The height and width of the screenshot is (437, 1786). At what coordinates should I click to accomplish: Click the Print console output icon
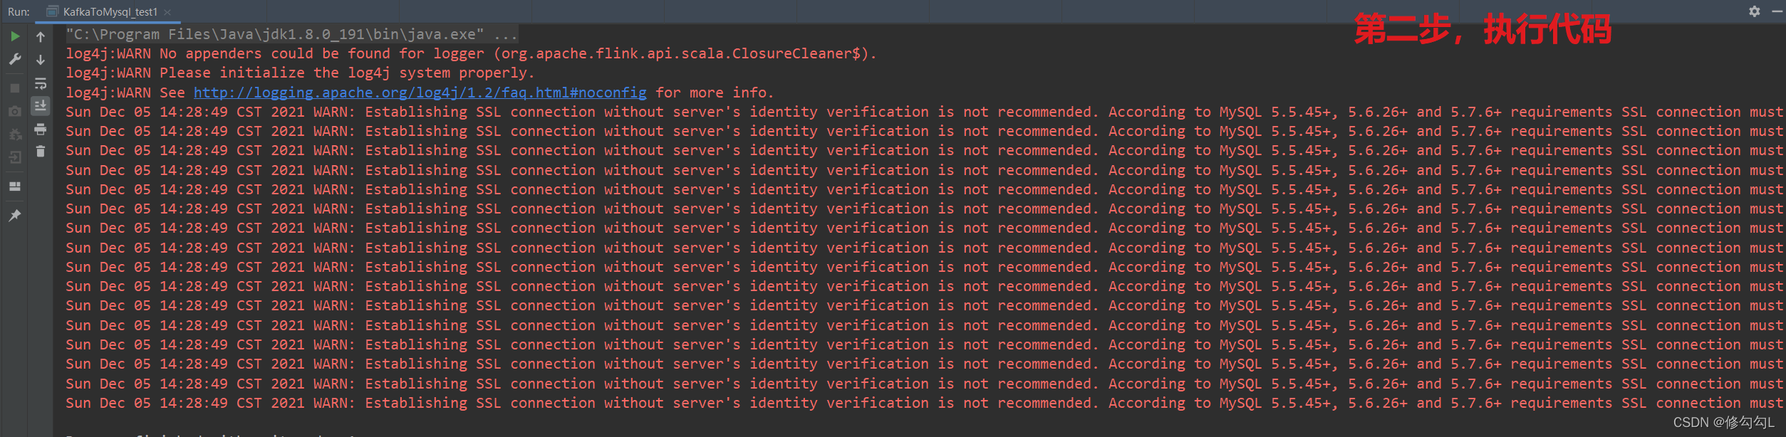click(41, 130)
